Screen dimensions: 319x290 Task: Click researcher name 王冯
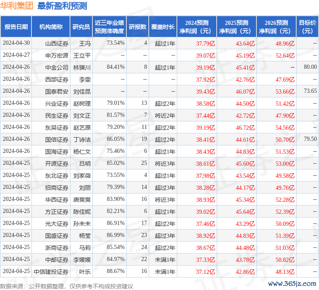tap(85, 43)
